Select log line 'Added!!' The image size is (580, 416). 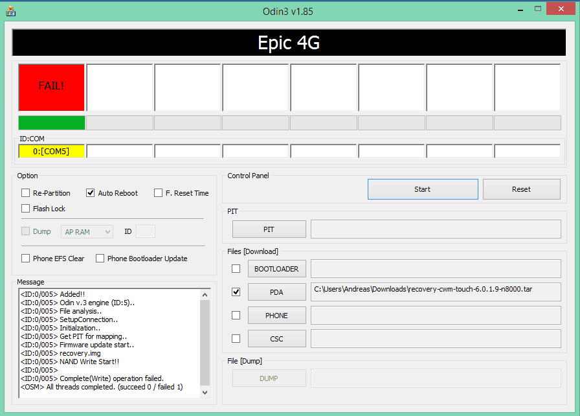click(x=53, y=294)
